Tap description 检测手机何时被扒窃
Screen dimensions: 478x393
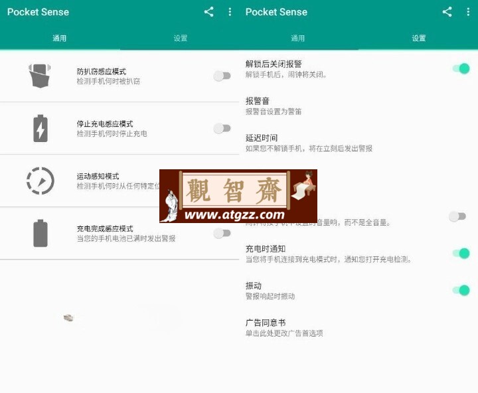click(x=108, y=81)
